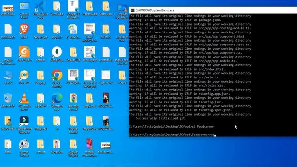This screenshot has width=297, height=167.
Task: Click the 'Successfully initialized git.' line
Action: [161, 118]
